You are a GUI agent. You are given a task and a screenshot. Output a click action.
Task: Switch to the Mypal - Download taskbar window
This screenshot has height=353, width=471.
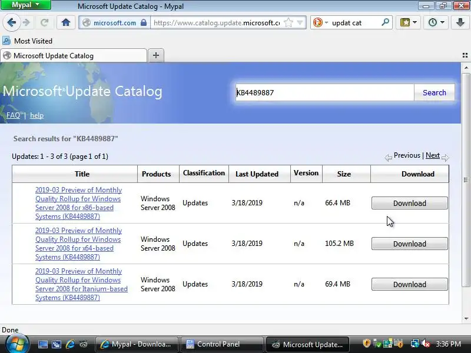pyautogui.click(x=137, y=344)
